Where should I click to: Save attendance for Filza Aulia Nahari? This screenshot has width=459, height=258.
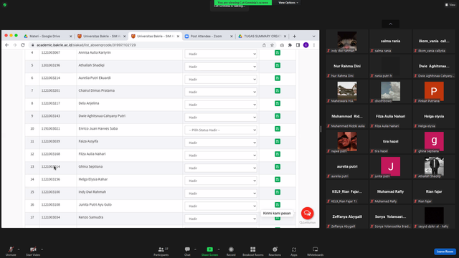click(278, 154)
